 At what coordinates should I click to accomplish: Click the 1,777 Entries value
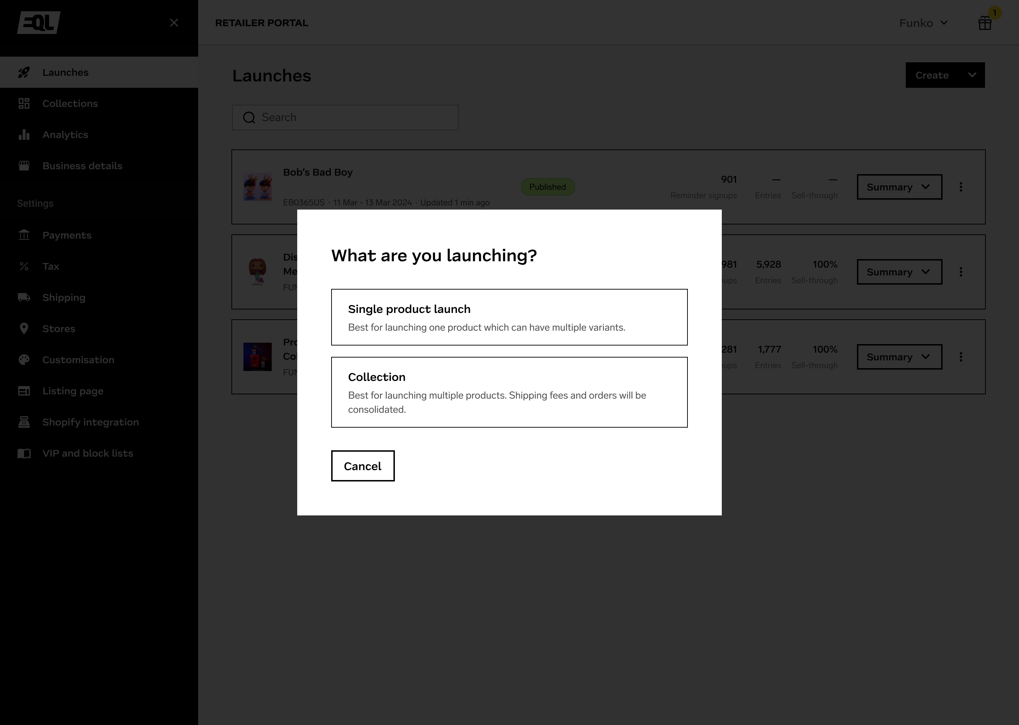point(769,349)
